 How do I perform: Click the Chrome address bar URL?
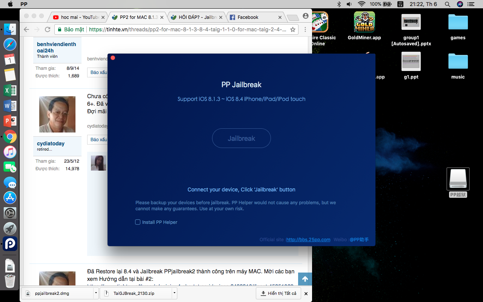188,29
